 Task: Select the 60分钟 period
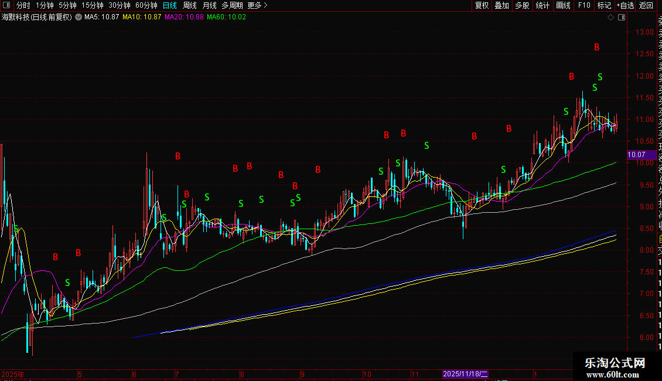[146, 5]
